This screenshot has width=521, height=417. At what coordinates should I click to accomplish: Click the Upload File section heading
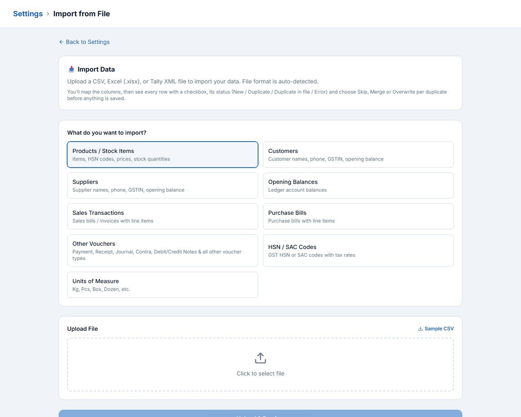pos(83,329)
